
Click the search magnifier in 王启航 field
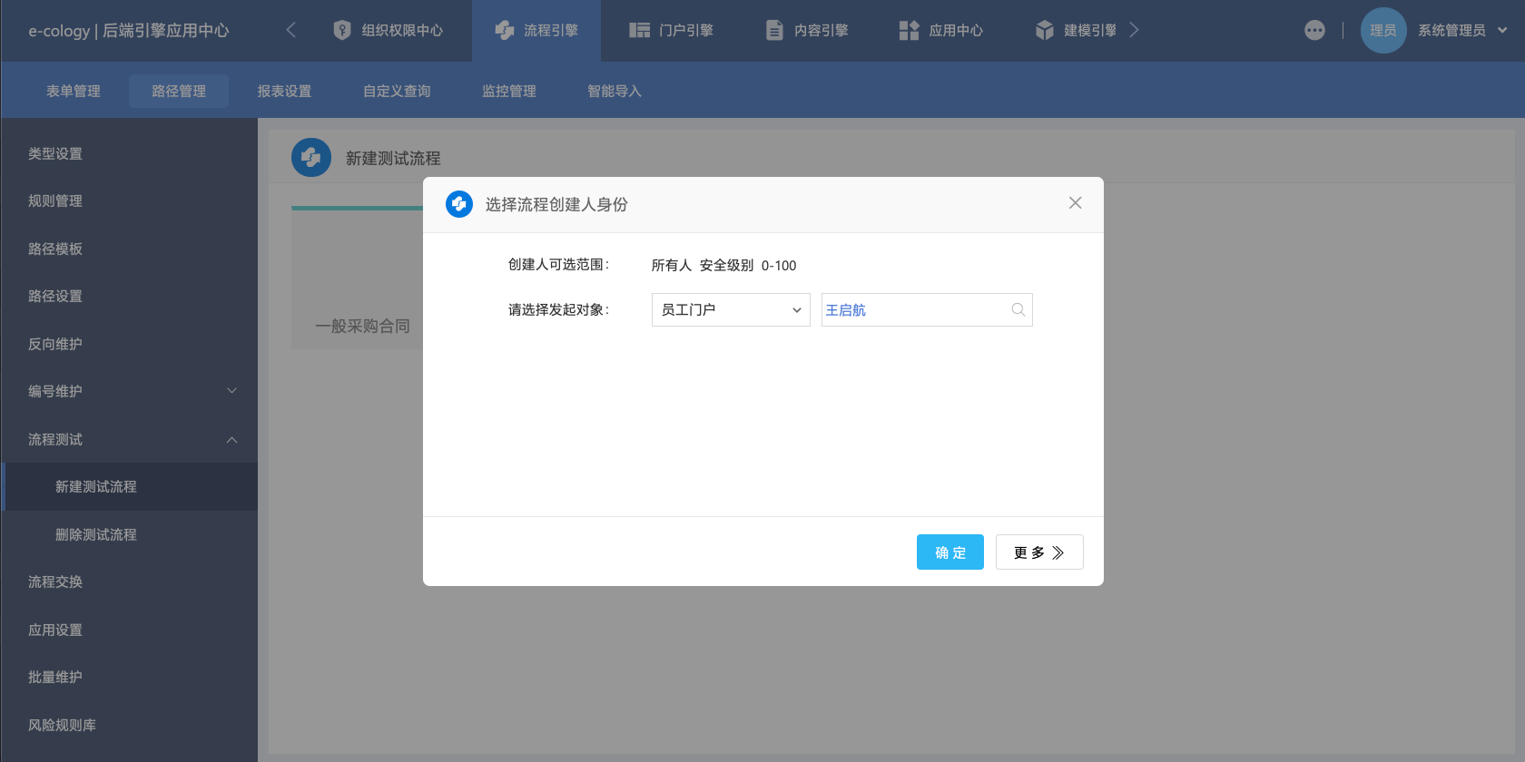(x=1018, y=309)
